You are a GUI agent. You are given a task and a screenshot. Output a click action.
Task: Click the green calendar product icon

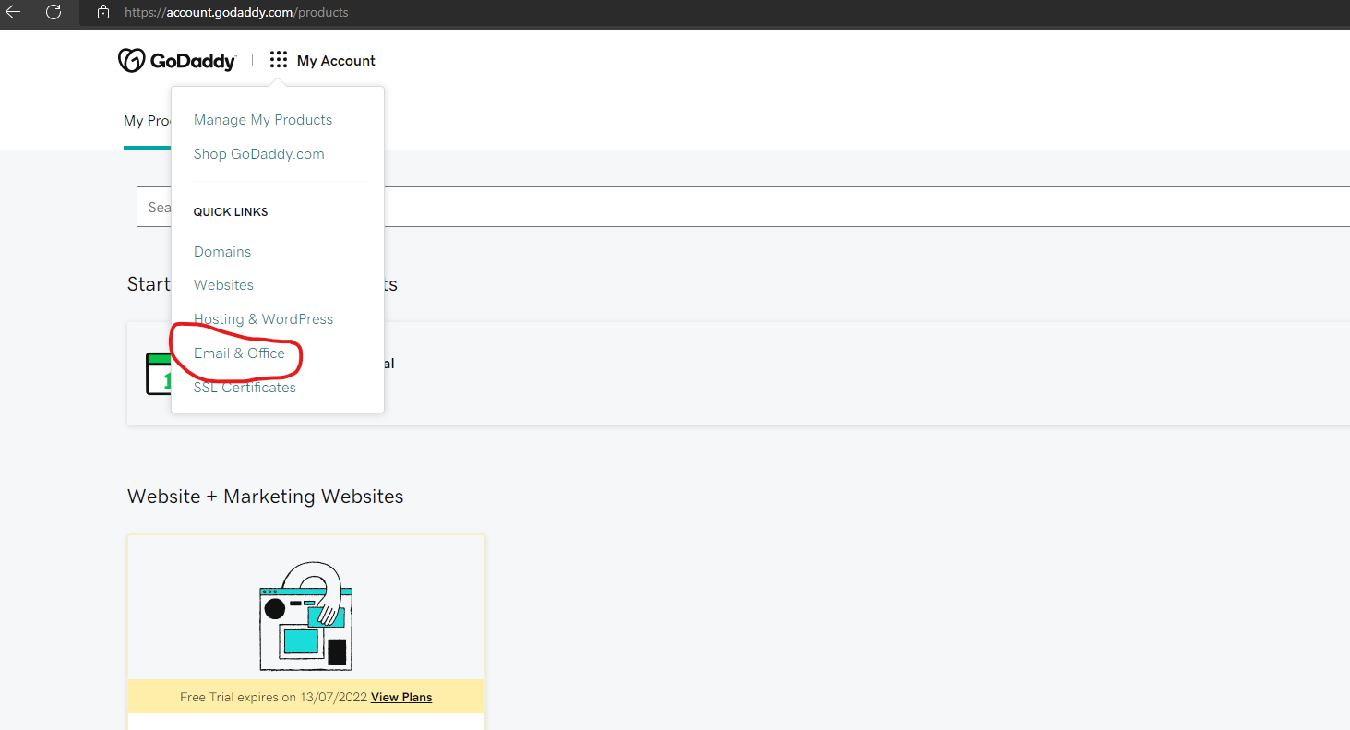(x=159, y=374)
